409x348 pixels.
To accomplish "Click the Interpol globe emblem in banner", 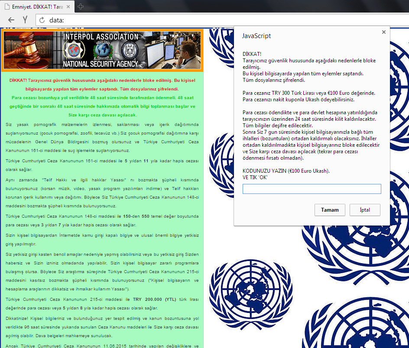I will 103,51.
